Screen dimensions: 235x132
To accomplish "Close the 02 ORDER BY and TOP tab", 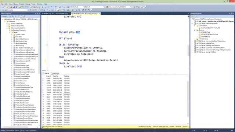I will [99, 14].
